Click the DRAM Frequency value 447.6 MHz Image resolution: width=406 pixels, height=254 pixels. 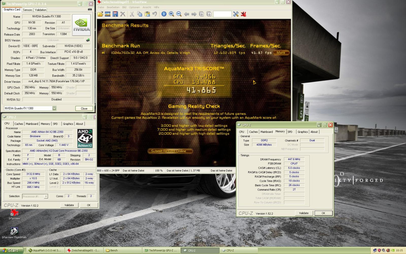294,160
